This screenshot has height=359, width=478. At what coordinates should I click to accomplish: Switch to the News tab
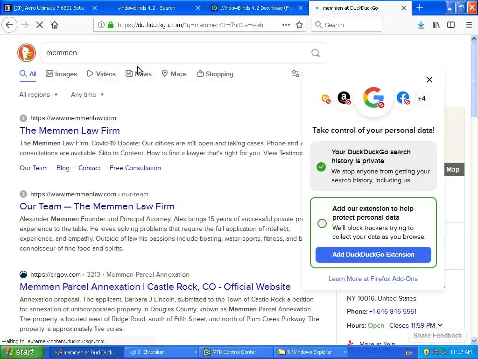coord(139,74)
